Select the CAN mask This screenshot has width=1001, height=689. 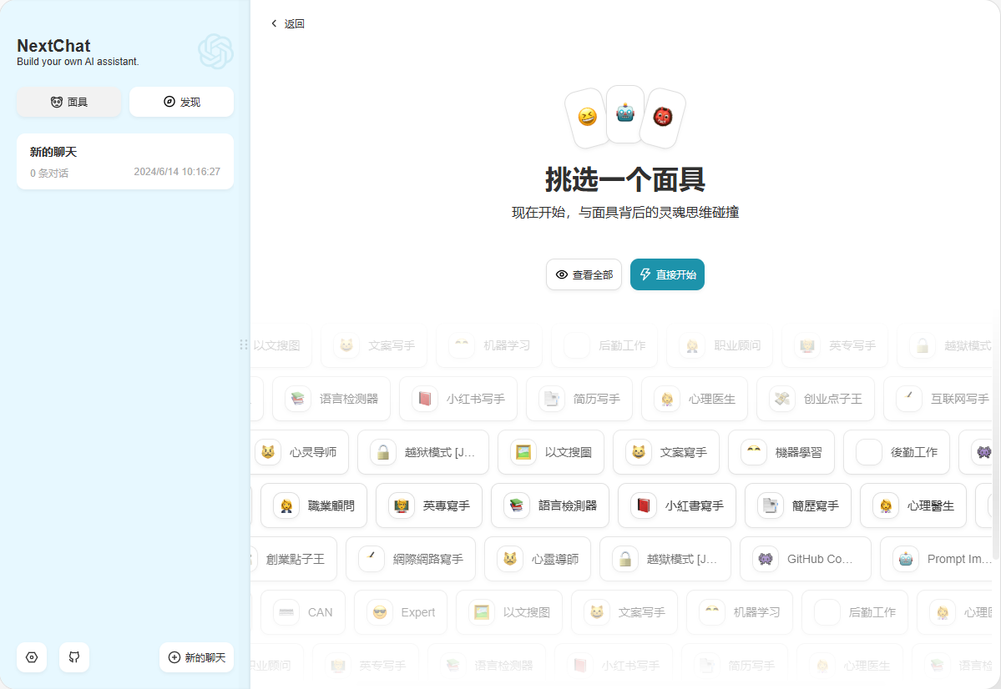(302, 611)
